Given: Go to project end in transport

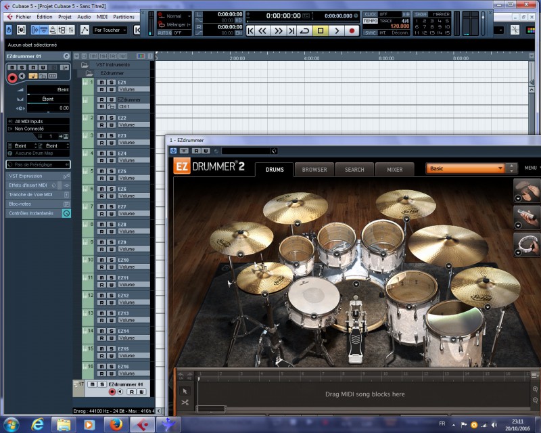Looking at the screenshot, I should click(291, 30).
